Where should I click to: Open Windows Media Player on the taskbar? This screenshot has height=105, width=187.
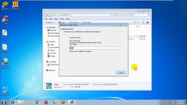(x=29, y=102)
